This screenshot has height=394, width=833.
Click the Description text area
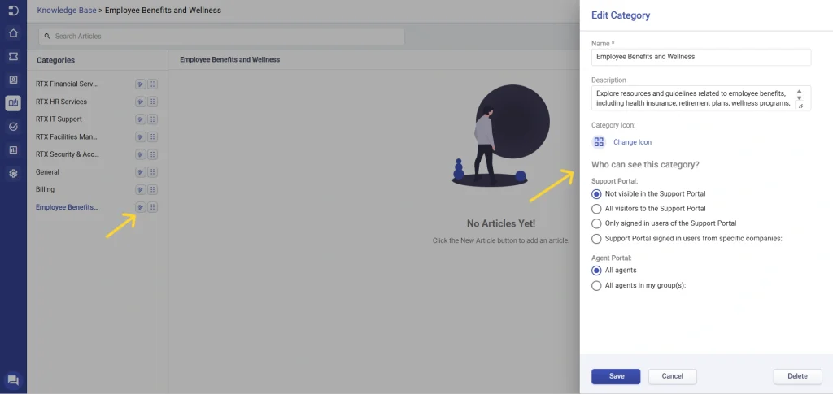pyautogui.click(x=701, y=98)
